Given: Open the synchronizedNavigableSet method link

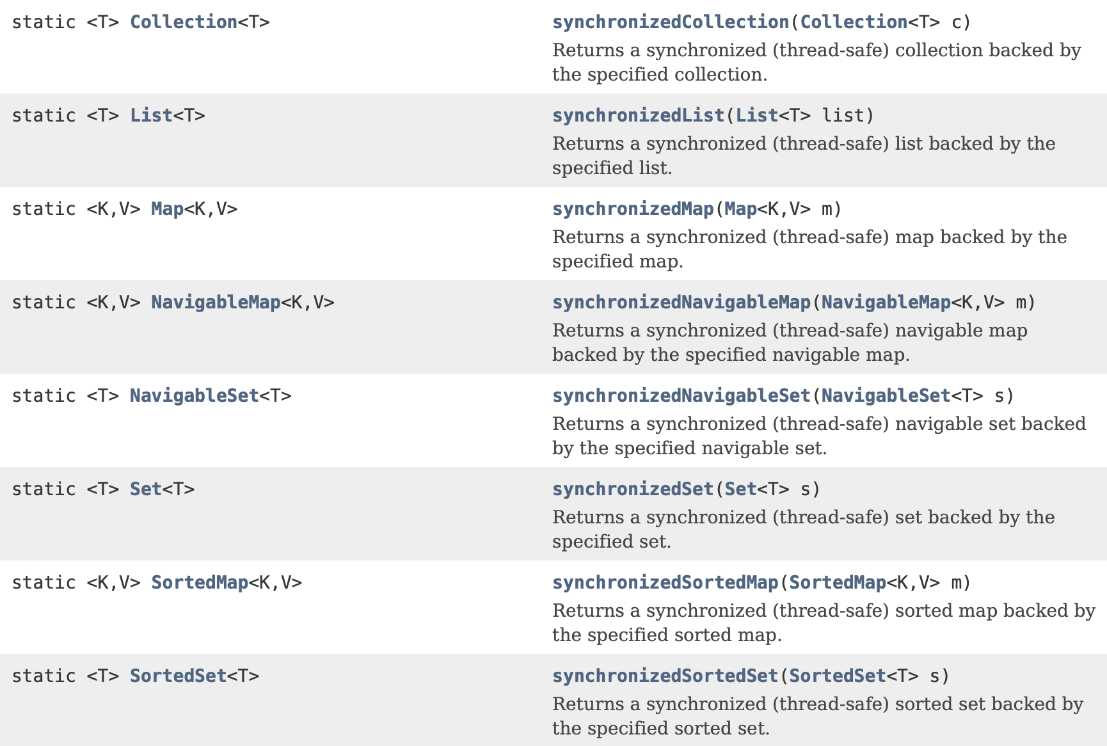Looking at the screenshot, I should pos(681,395).
